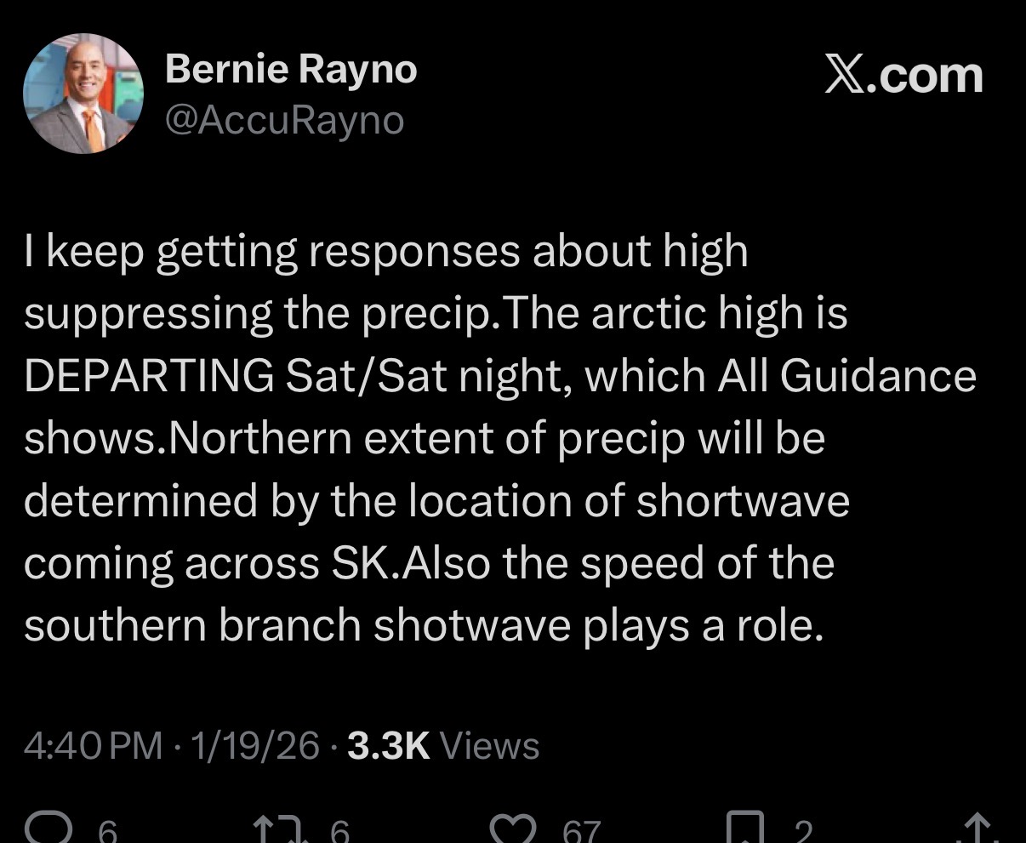The width and height of the screenshot is (1026, 843).
Task: Click the Bernie Rayno display name
Action: [x=291, y=69]
